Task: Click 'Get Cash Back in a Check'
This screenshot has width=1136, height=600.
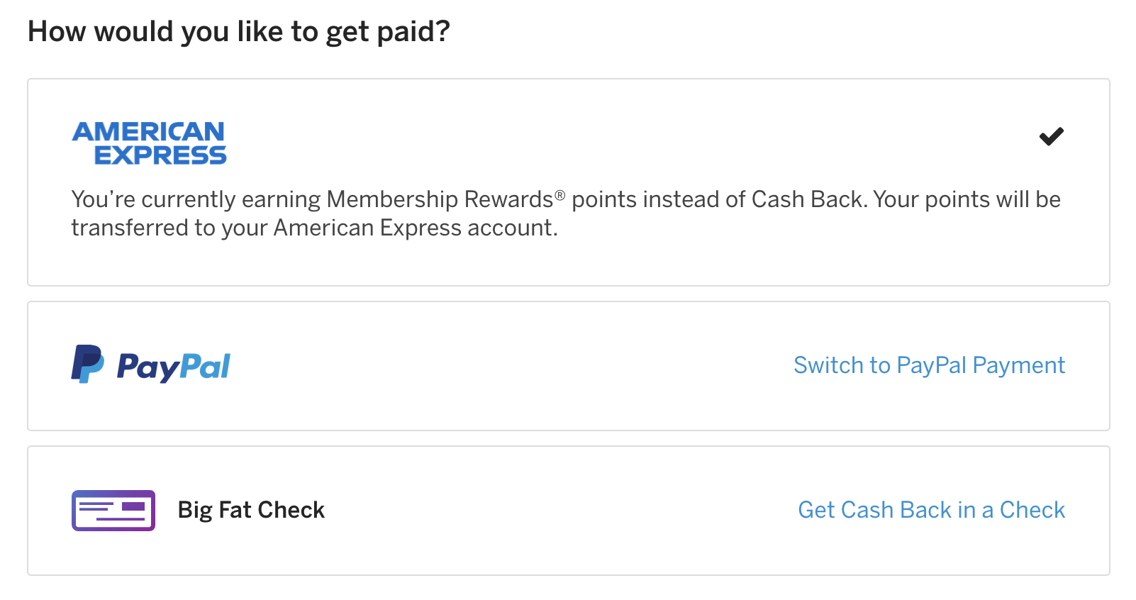Action: [x=931, y=510]
